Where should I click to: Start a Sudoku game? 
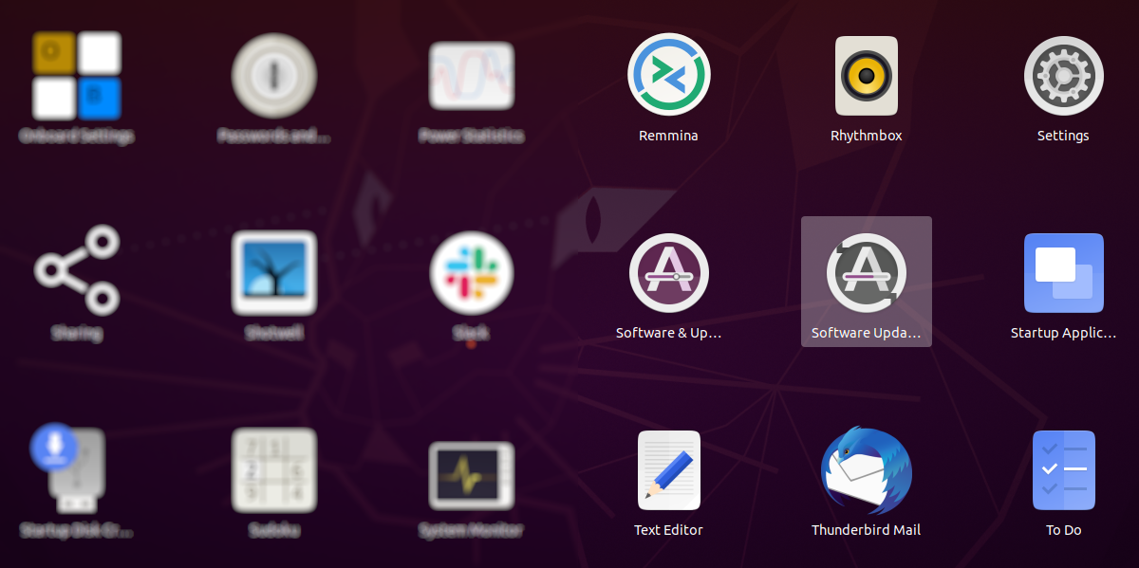[273, 469]
